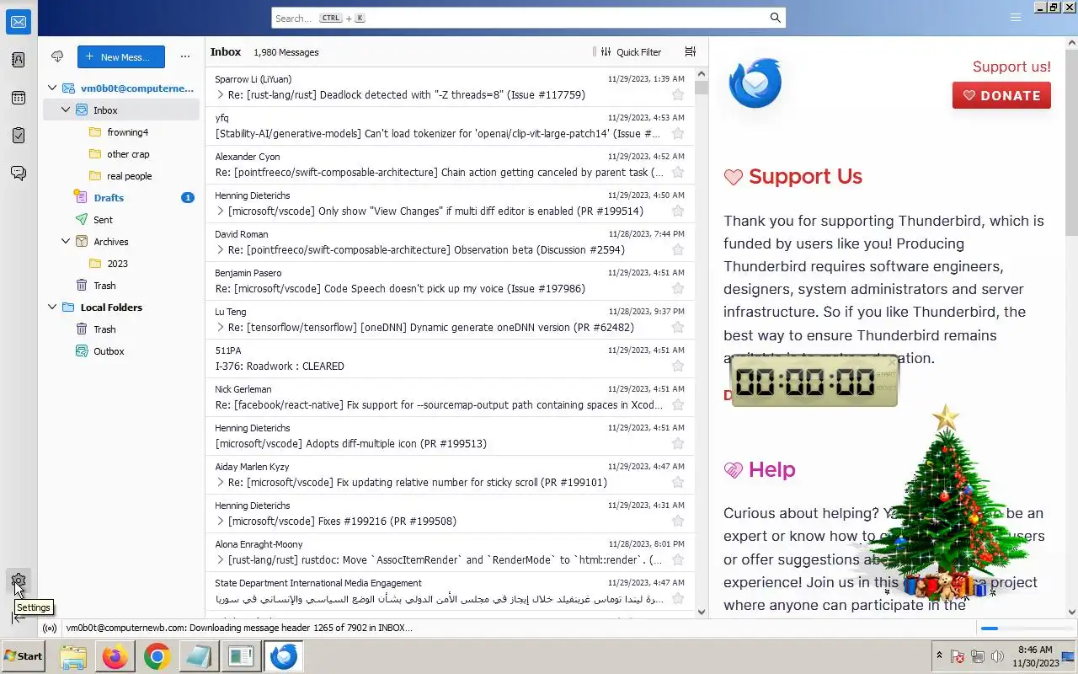Screen dimensions: 1078x674
Task: Expand the Aiday Marlen Kyzy thread
Action: click(221, 482)
